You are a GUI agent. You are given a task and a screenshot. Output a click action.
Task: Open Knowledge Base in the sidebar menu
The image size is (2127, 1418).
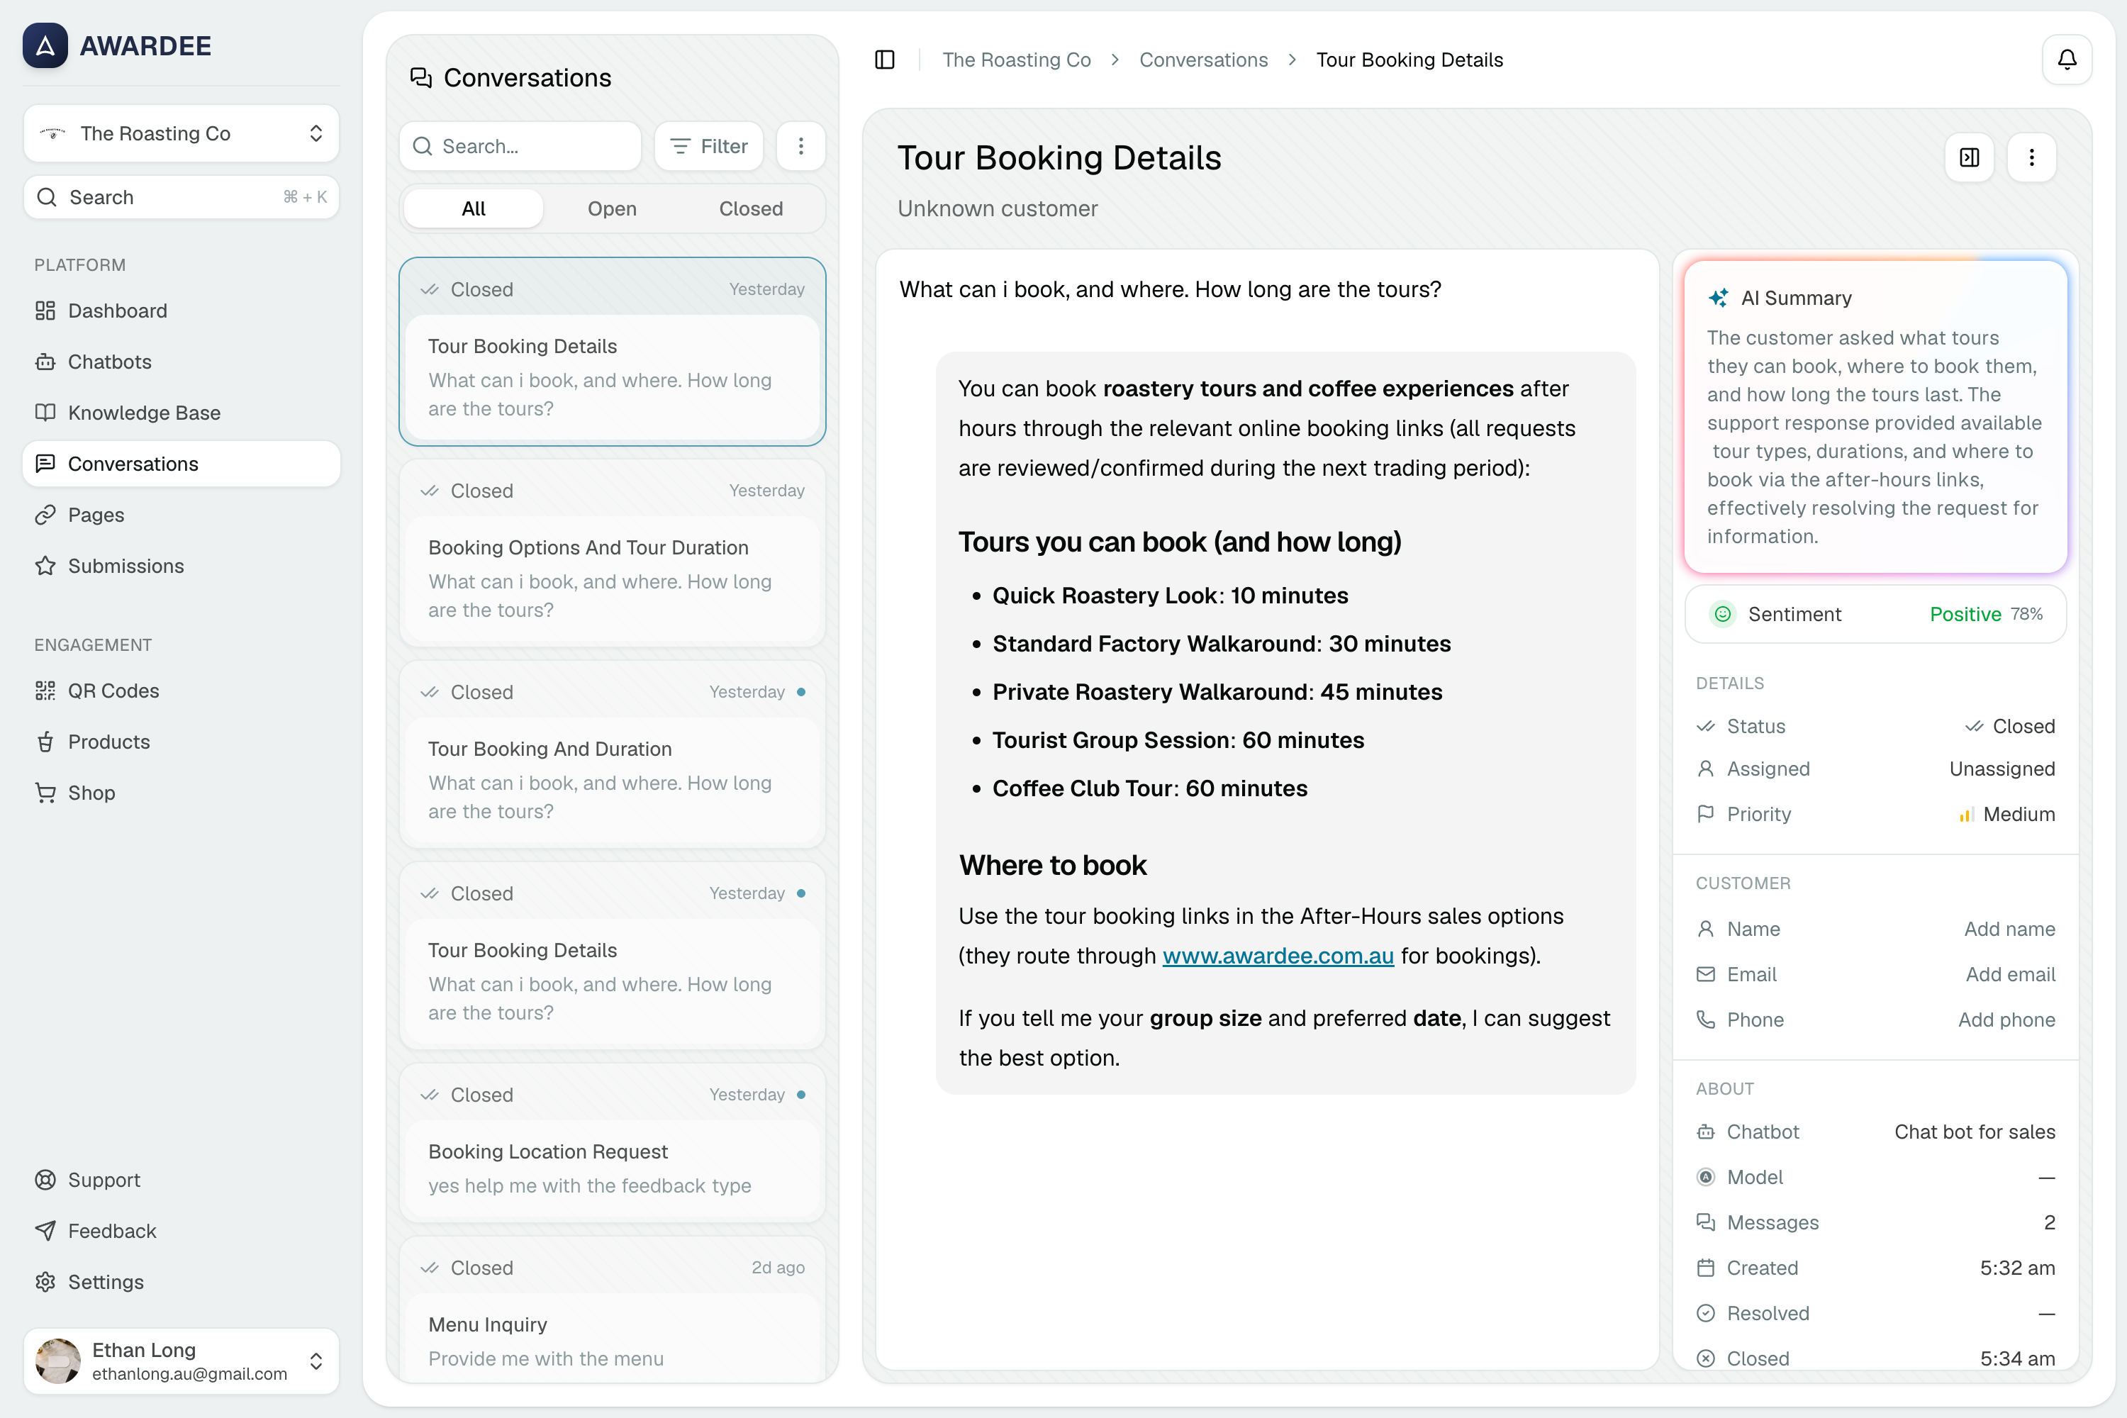click(181, 413)
